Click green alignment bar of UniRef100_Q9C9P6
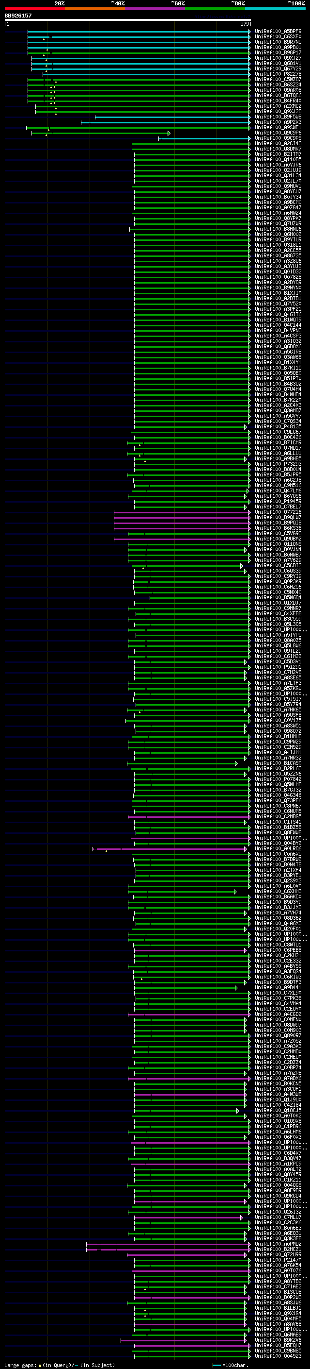 pyautogui.click(x=101, y=133)
